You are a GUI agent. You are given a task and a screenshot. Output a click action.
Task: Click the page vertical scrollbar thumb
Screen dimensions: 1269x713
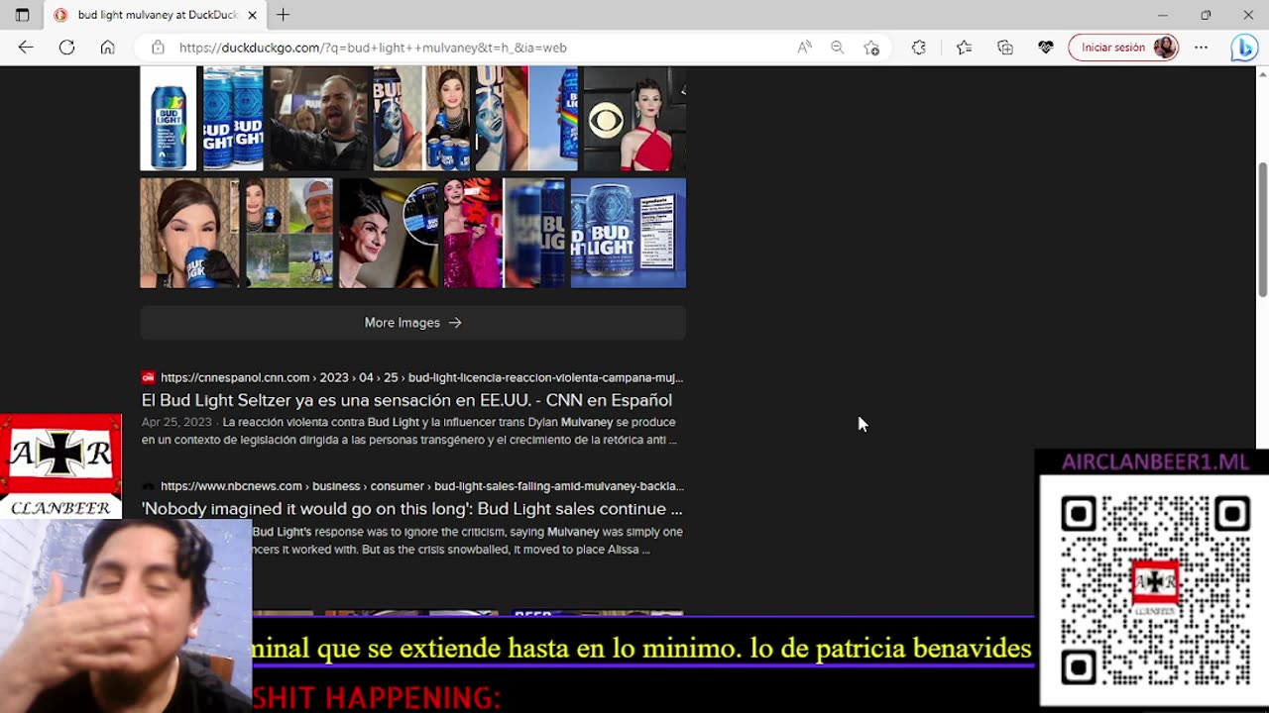coord(1262,228)
